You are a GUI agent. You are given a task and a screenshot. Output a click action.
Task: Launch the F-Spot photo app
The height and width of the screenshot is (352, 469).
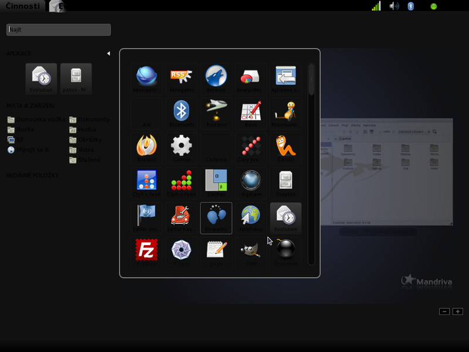click(x=181, y=252)
